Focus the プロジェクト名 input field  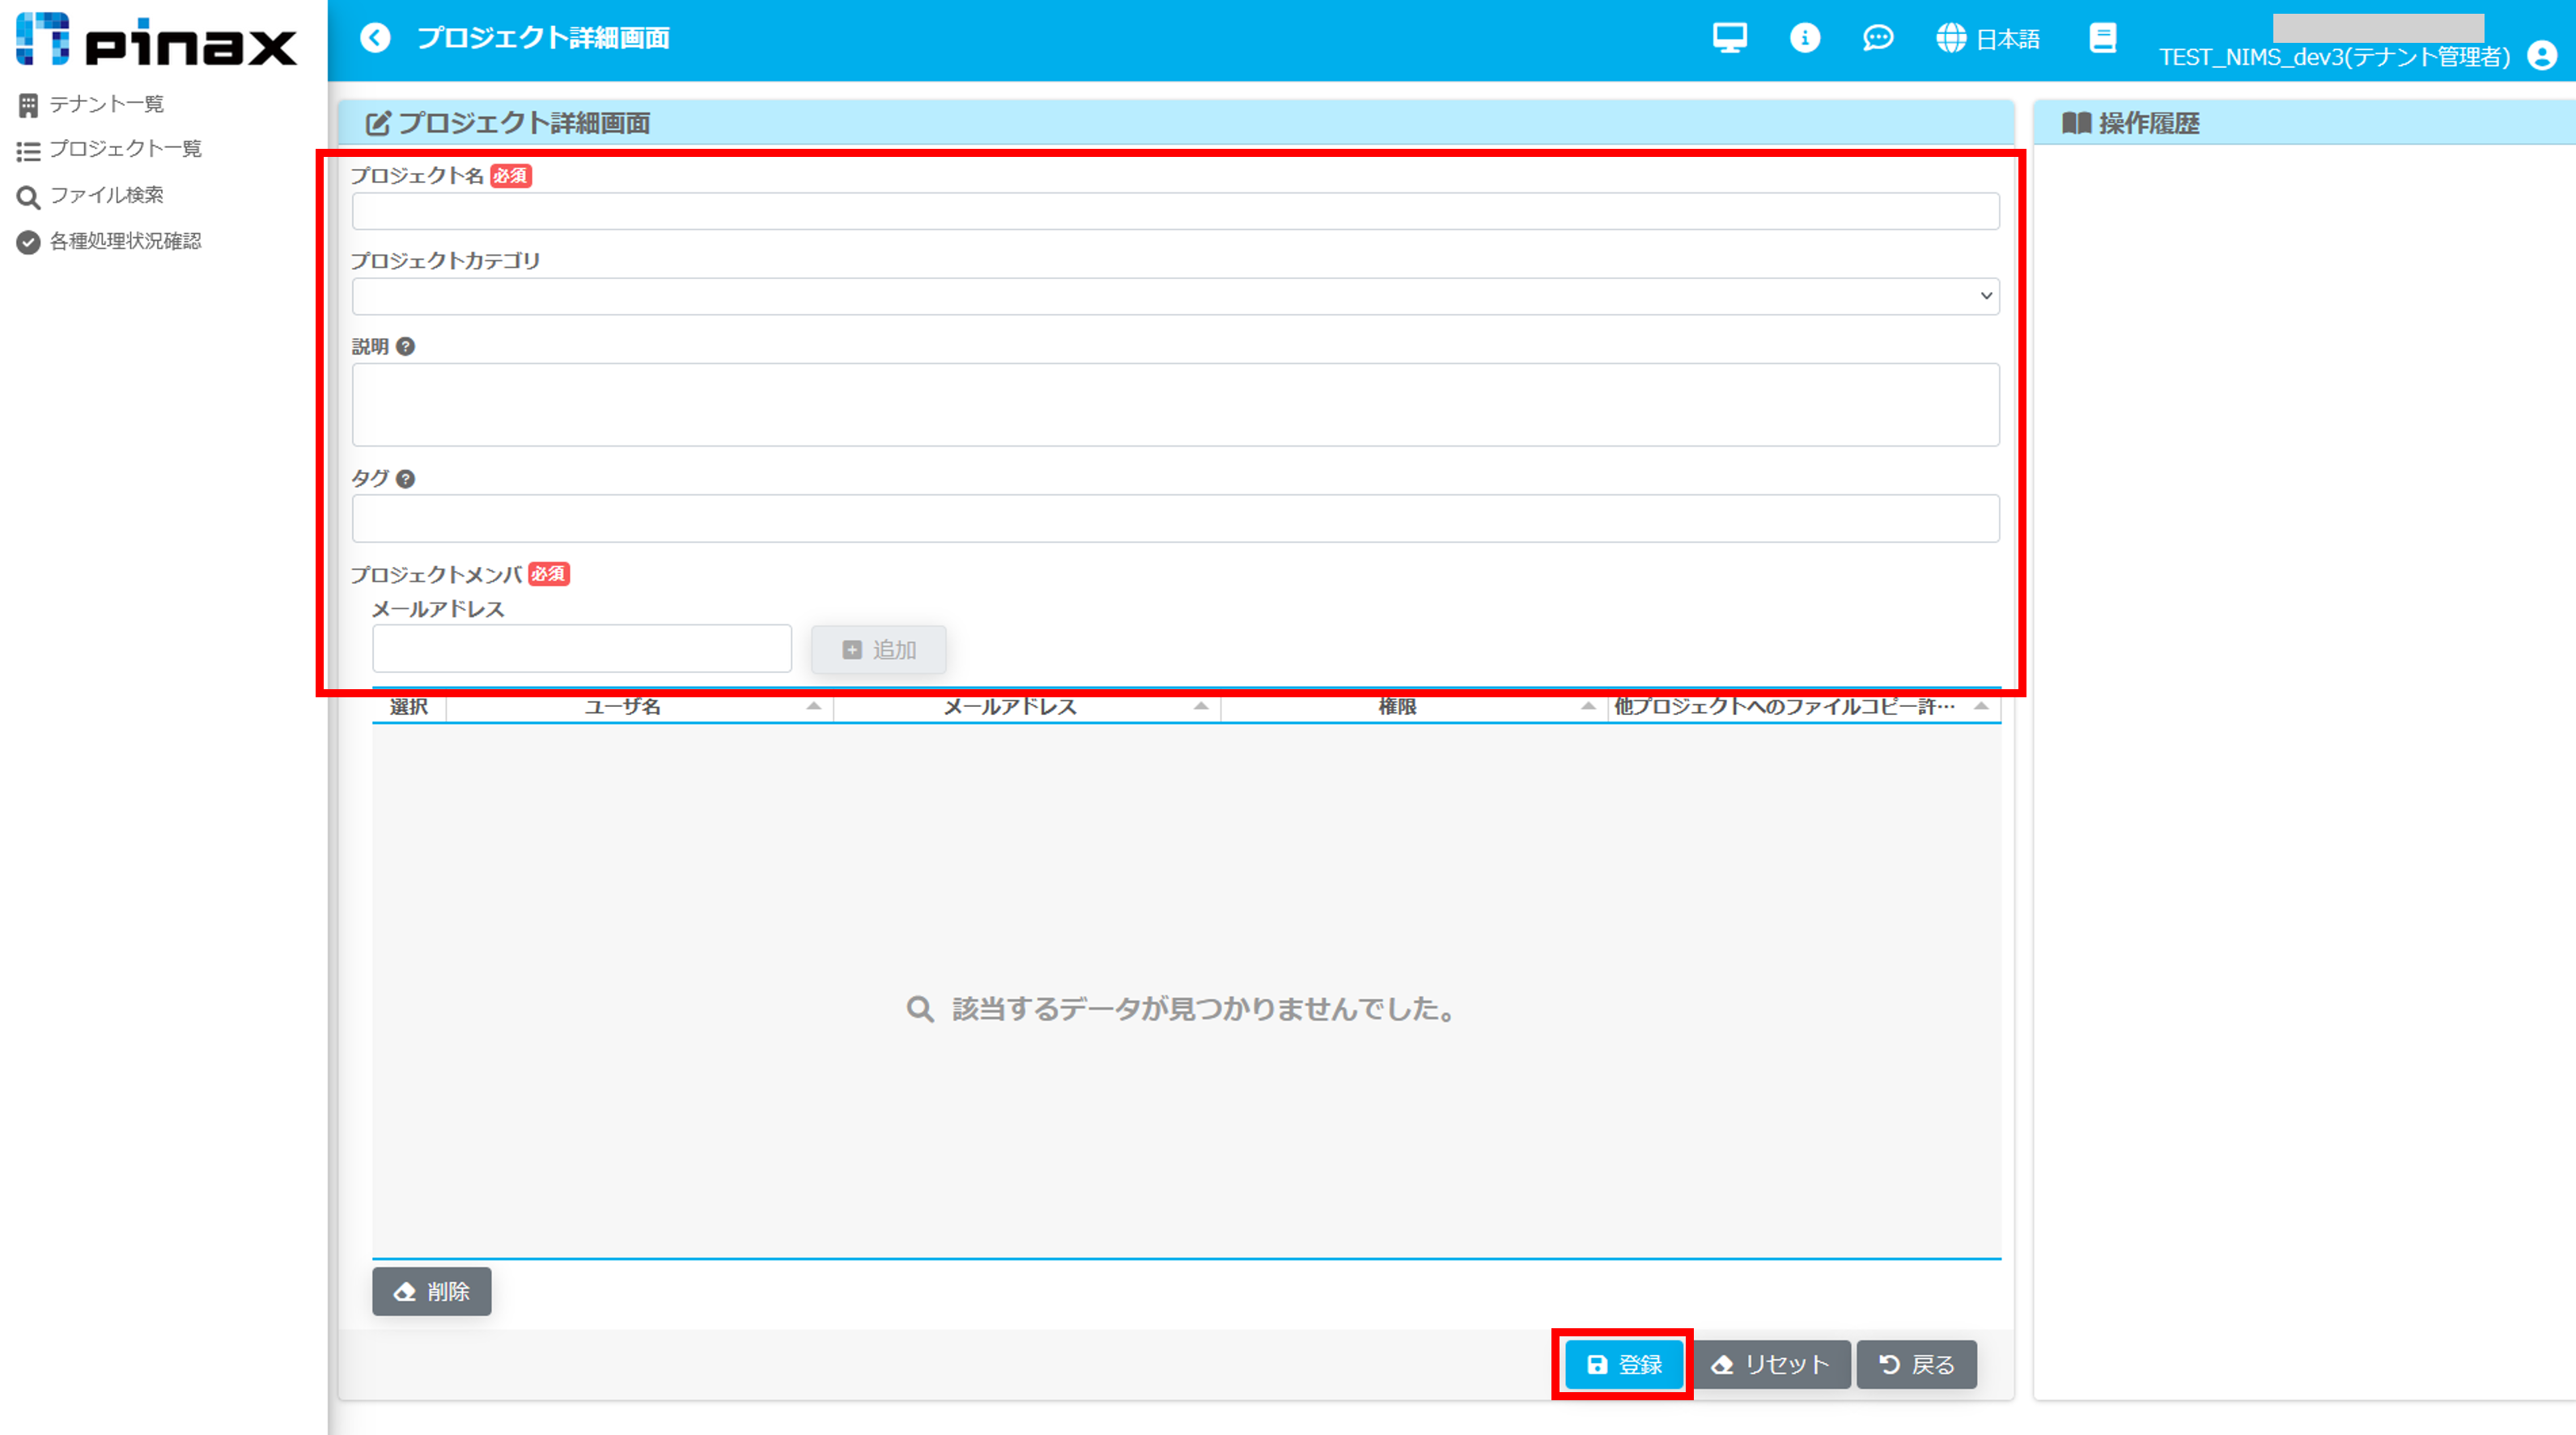point(1175,212)
